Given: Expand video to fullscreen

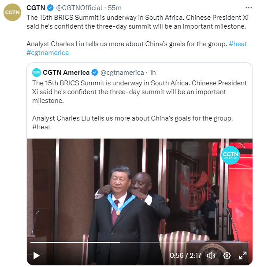Looking at the screenshot, I should coord(243,256).
